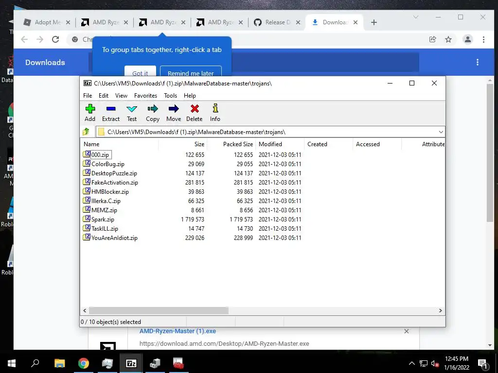Click the horizontal scrollbar right arrow

(x=440, y=310)
